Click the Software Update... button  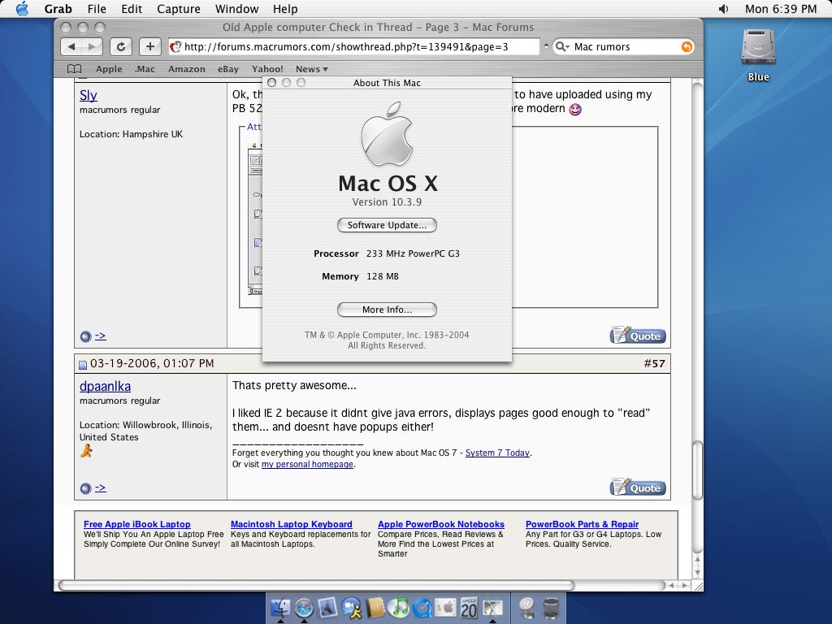tap(387, 225)
